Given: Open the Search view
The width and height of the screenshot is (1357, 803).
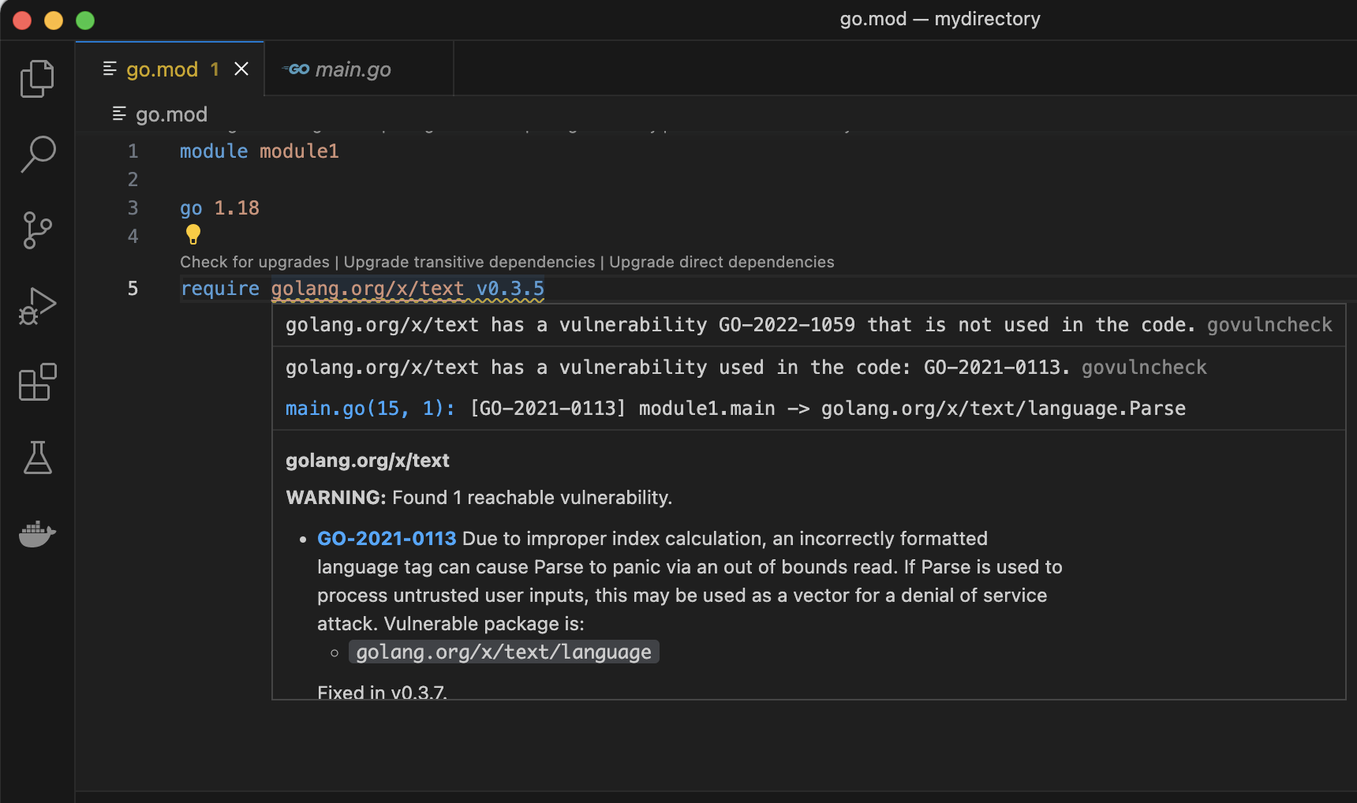Looking at the screenshot, I should point(36,155).
